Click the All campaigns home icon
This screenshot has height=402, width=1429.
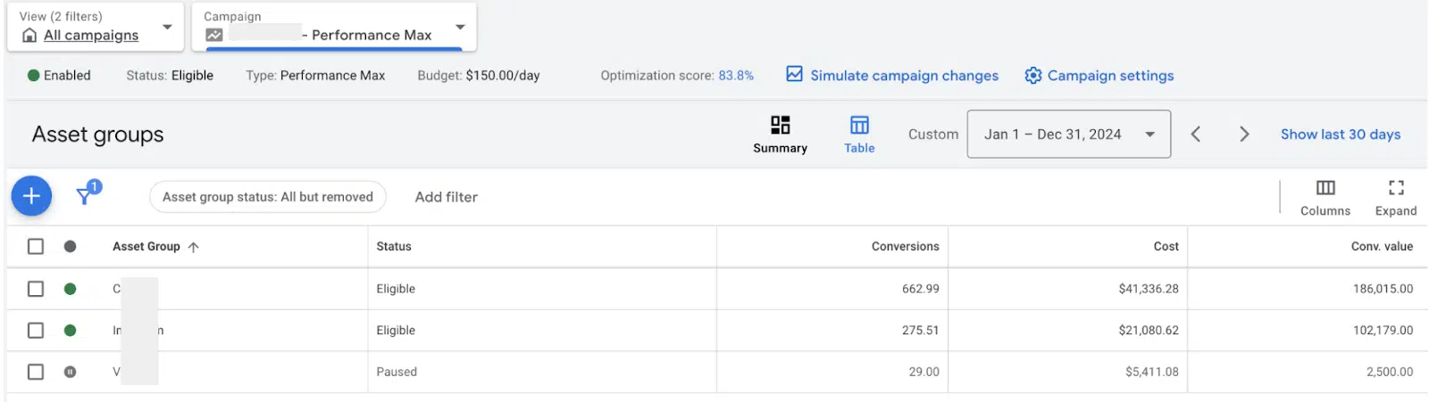(29, 36)
